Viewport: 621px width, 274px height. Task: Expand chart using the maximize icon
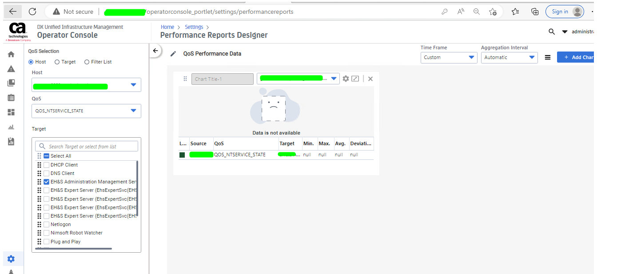tap(355, 79)
